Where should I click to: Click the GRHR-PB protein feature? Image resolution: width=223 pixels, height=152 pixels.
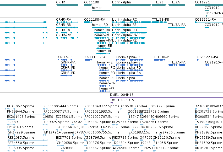click(66, 70)
